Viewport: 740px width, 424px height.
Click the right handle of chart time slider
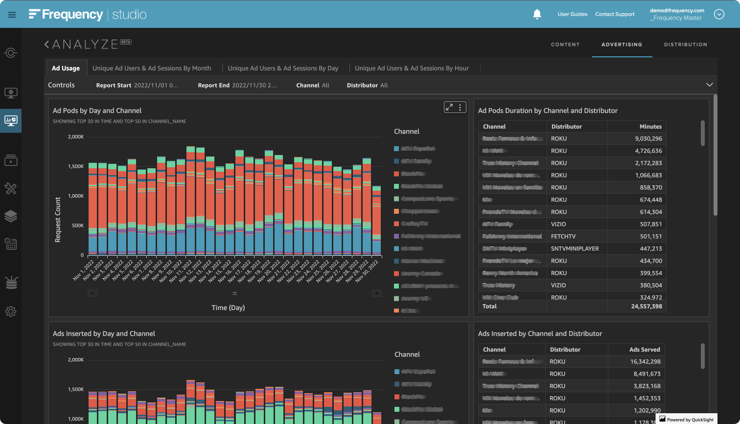pyautogui.click(x=376, y=293)
